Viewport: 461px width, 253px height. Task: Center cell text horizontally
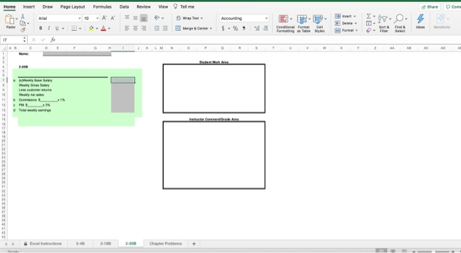click(135, 28)
